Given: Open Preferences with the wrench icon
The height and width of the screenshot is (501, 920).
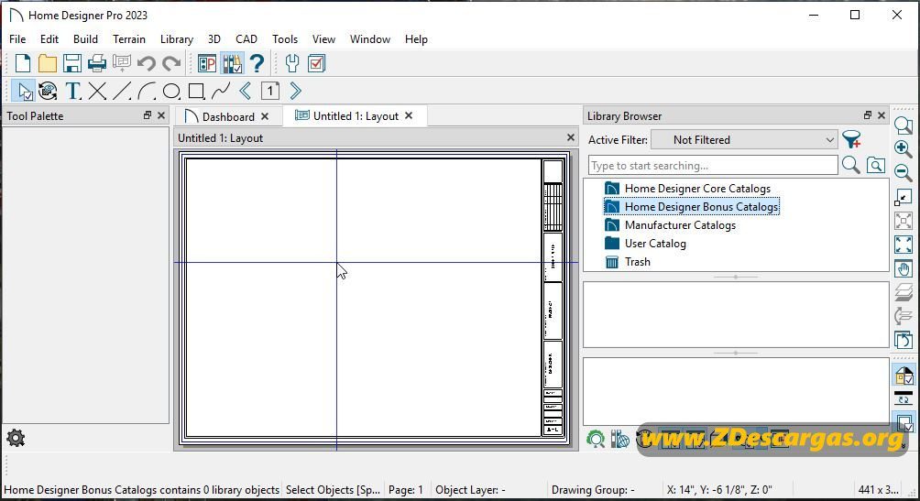Looking at the screenshot, I should click(292, 63).
